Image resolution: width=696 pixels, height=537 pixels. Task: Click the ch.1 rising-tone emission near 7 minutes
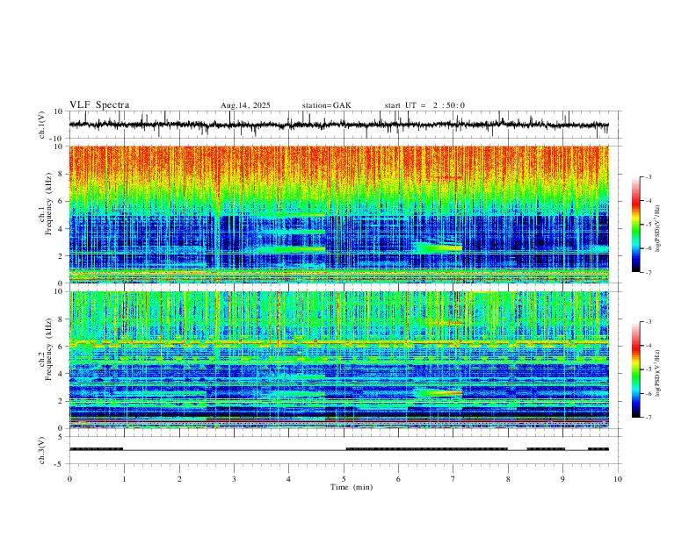(x=439, y=247)
